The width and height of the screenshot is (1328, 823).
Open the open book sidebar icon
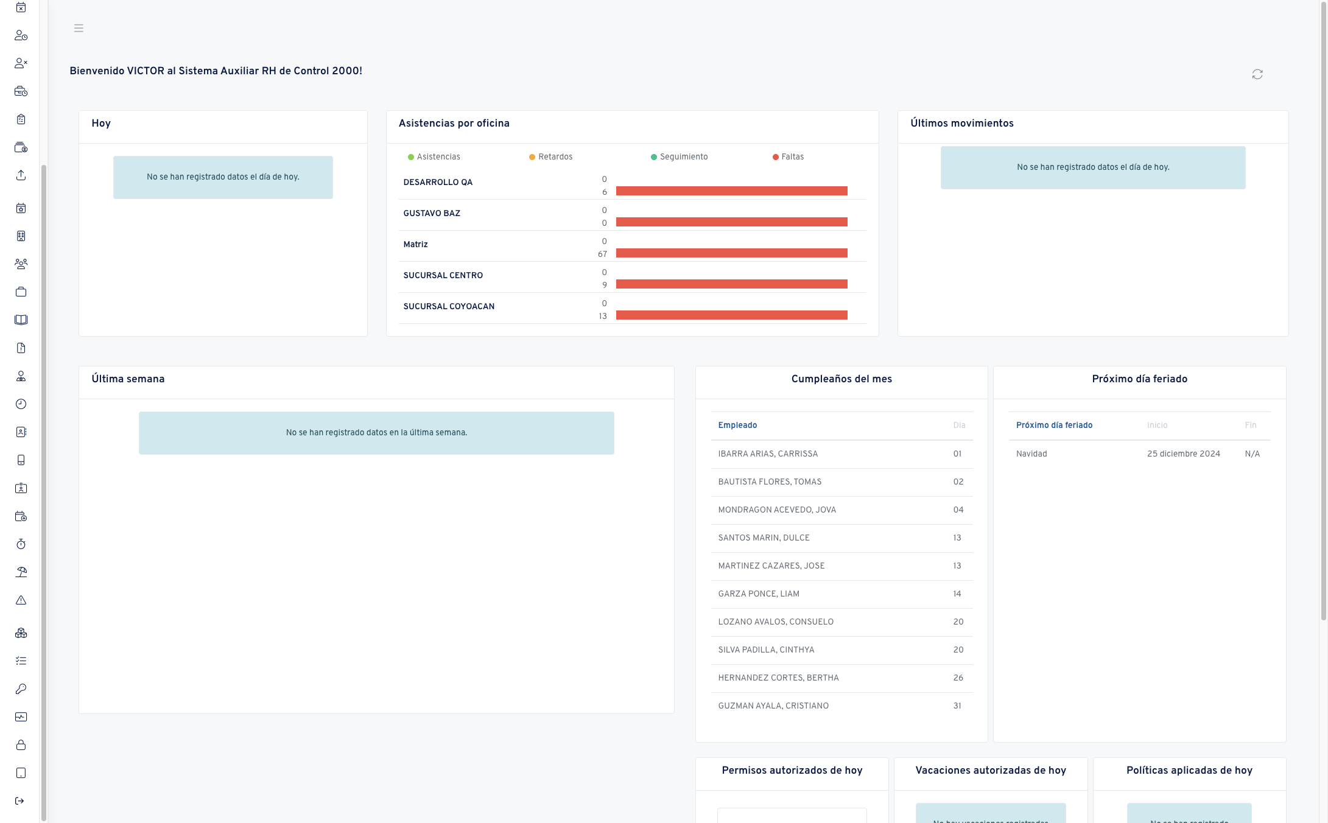21,320
